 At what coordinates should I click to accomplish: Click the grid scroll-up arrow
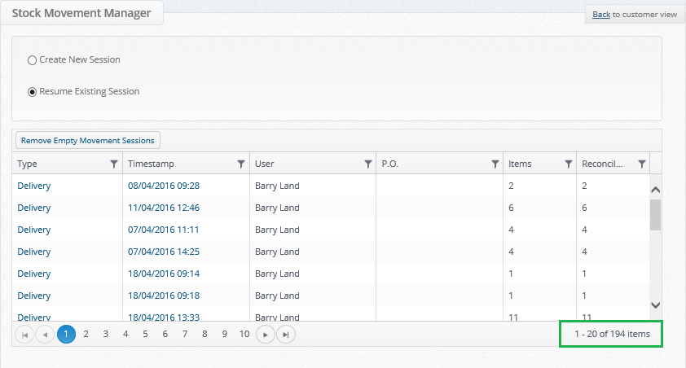655,190
